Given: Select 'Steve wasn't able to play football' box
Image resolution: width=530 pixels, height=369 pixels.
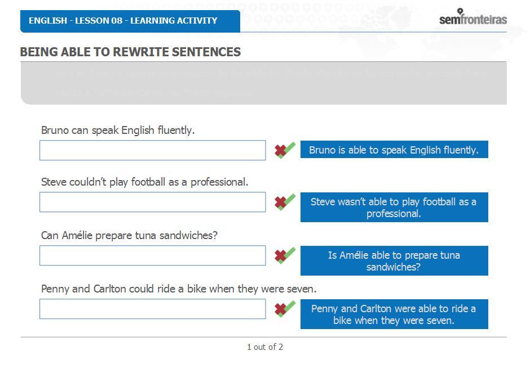Looking at the screenshot, I should pos(394,207).
